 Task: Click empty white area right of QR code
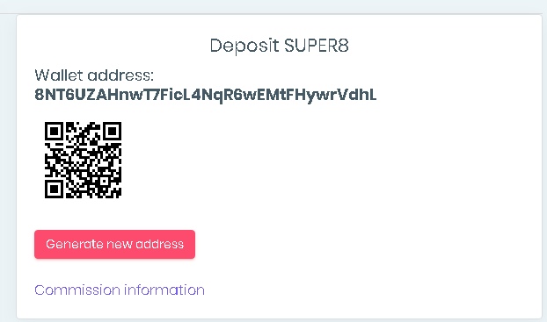point(314,161)
